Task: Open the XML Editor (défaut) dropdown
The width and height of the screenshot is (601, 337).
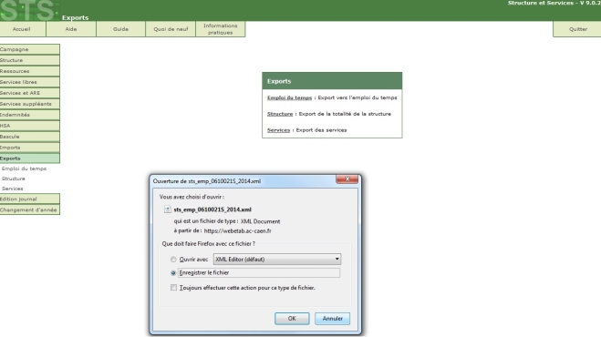Action: click(x=277, y=260)
